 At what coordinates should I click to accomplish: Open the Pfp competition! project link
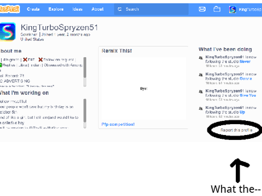[118, 125]
